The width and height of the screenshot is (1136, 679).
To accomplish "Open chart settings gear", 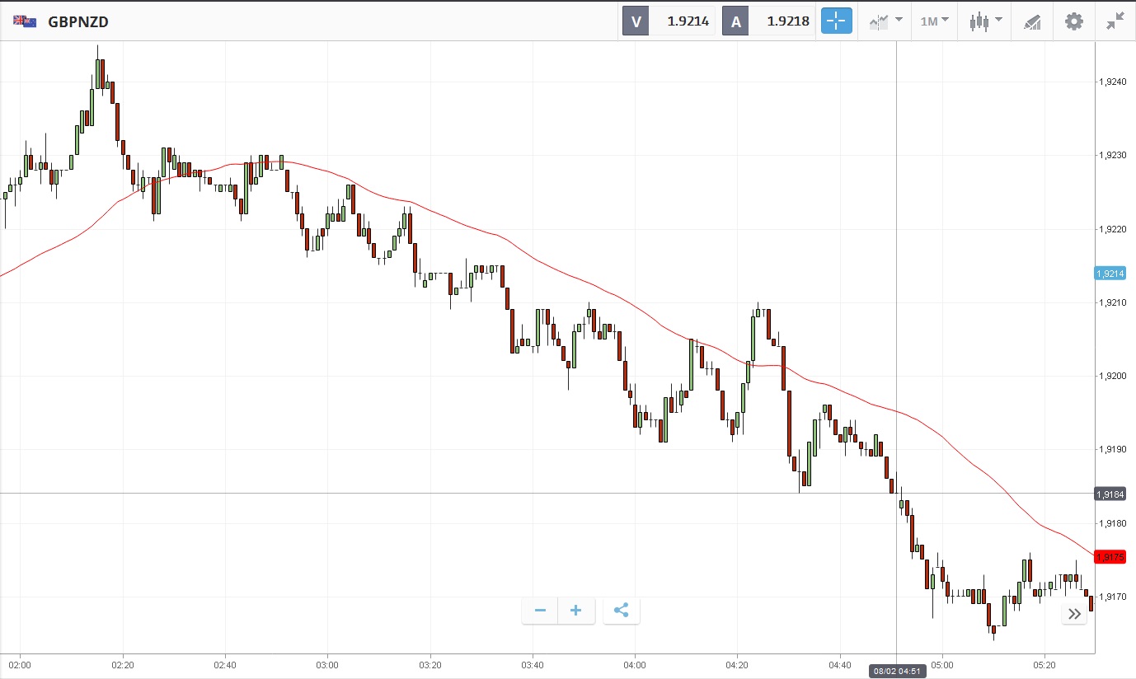I will (1074, 21).
